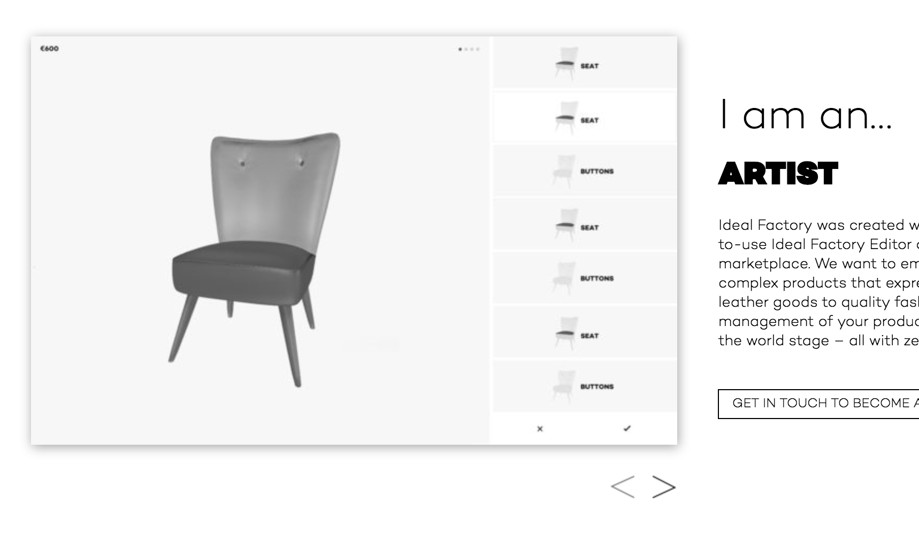Select the first BUTTONS option row

coord(585,171)
